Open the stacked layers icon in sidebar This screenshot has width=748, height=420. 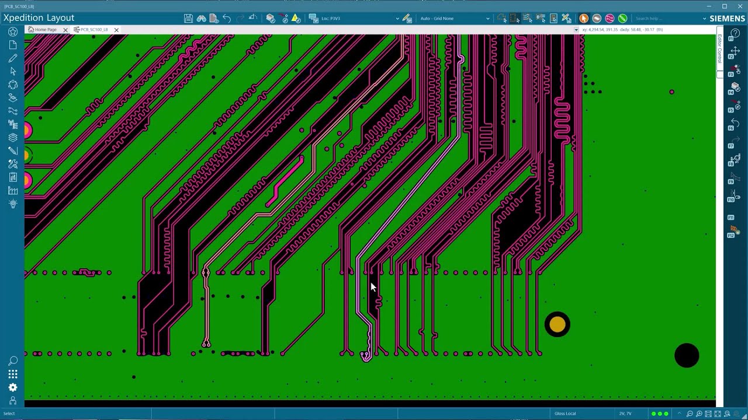pyautogui.click(x=13, y=138)
